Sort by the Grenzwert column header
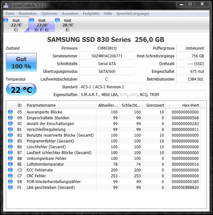This screenshot has height=215, width=213. coord(154,105)
